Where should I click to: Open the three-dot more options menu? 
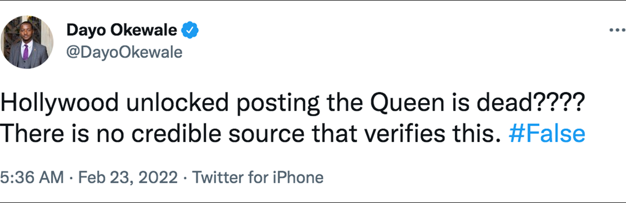pyautogui.click(x=618, y=31)
